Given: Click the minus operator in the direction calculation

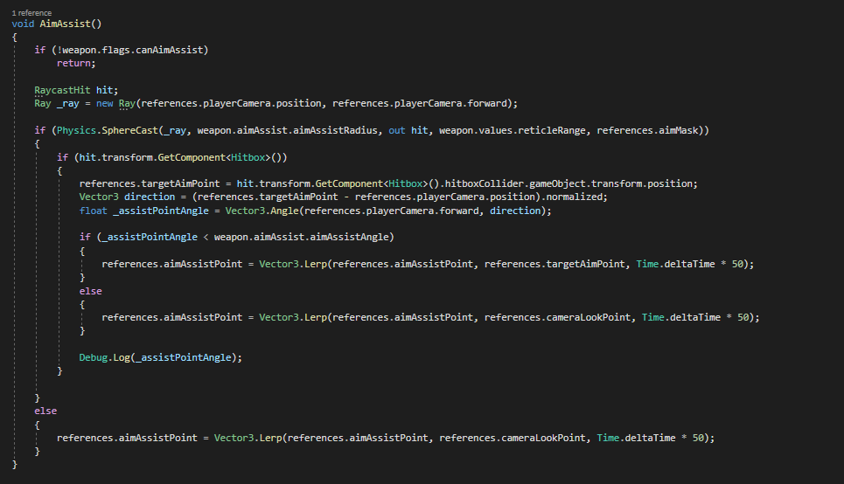Looking at the screenshot, I should coord(346,197).
